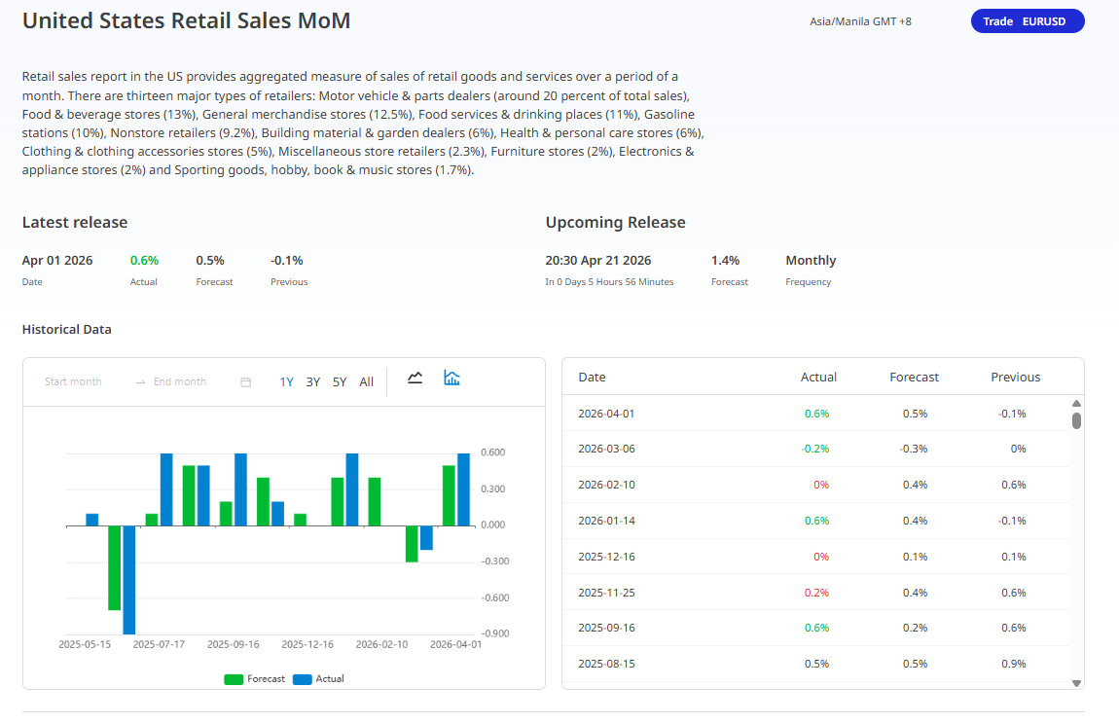Select the 3Y time range

click(312, 382)
